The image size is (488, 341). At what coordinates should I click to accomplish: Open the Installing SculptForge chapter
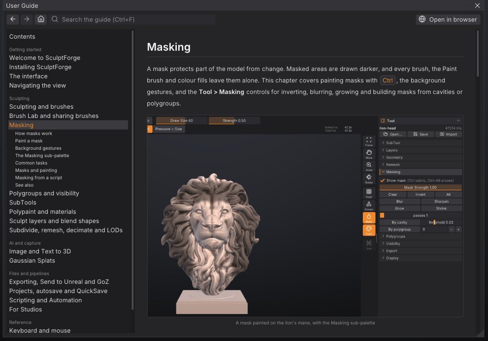pos(40,67)
